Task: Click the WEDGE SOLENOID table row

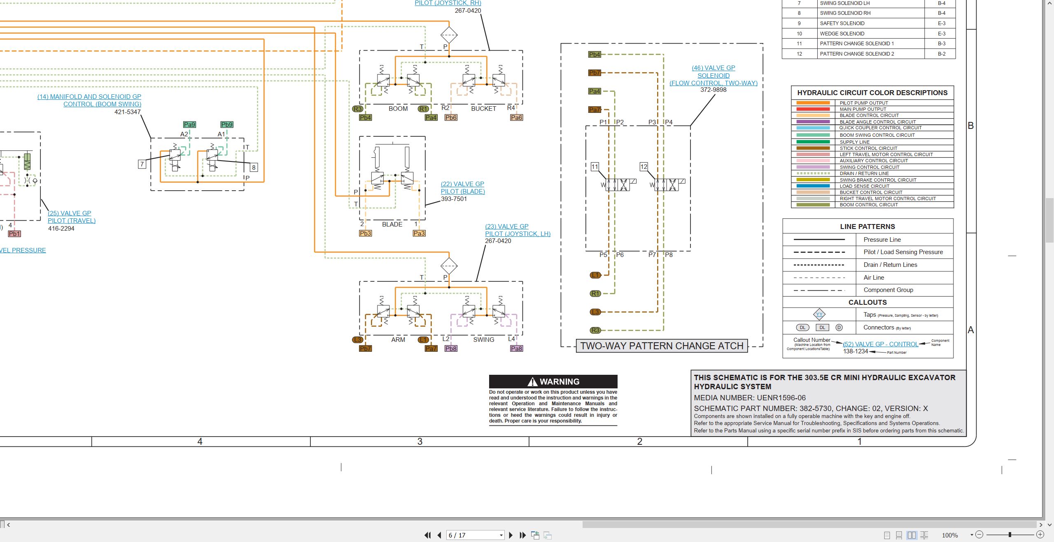Action: coord(868,33)
